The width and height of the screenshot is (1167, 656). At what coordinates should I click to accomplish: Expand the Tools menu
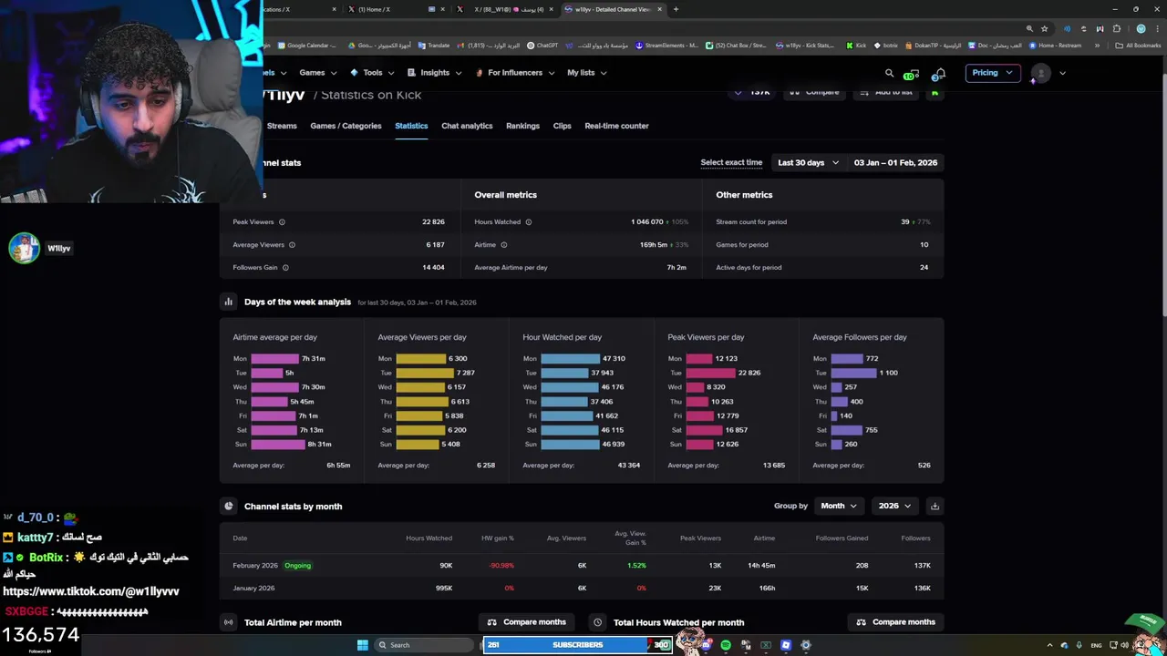372,73
